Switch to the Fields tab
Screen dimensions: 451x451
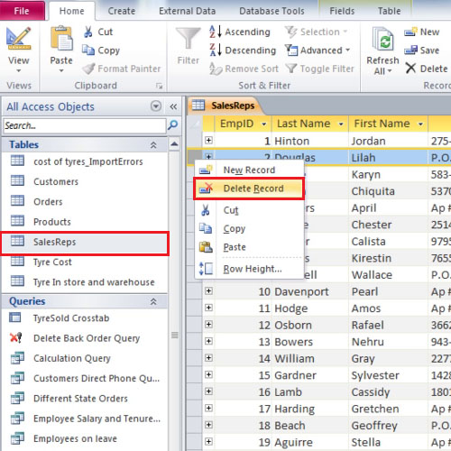click(342, 11)
